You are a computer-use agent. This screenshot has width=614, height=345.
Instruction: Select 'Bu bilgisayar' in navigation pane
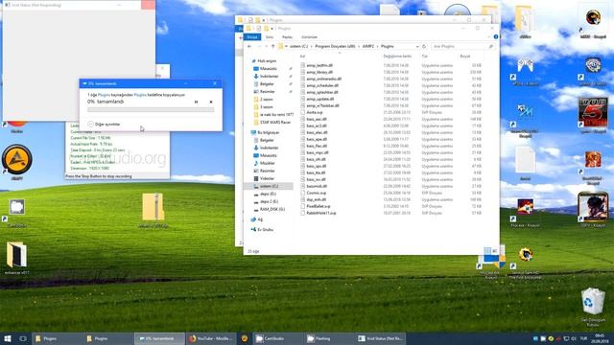tap(268, 132)
